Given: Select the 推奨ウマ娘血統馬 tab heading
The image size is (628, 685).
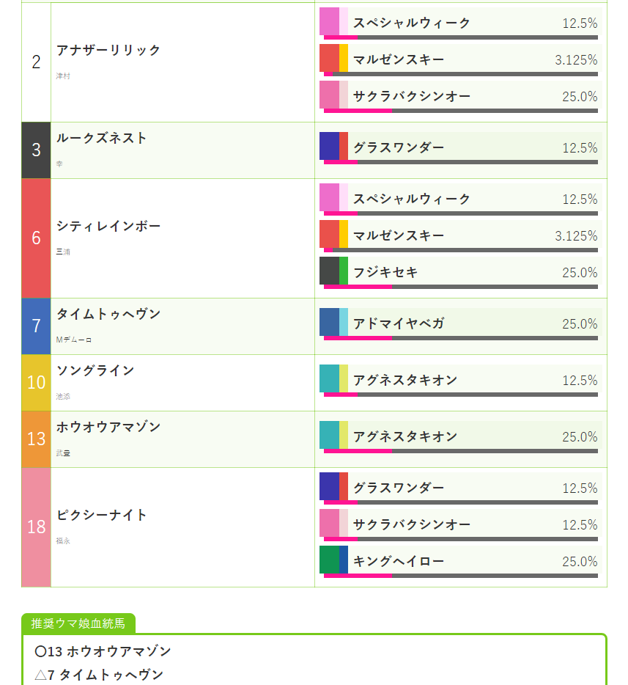Looking at the screenshot, I should [78, 623].
